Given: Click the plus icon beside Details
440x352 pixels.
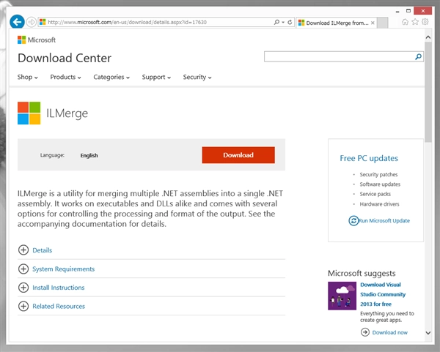Looking at the screenshot, I should coord(23,250).
